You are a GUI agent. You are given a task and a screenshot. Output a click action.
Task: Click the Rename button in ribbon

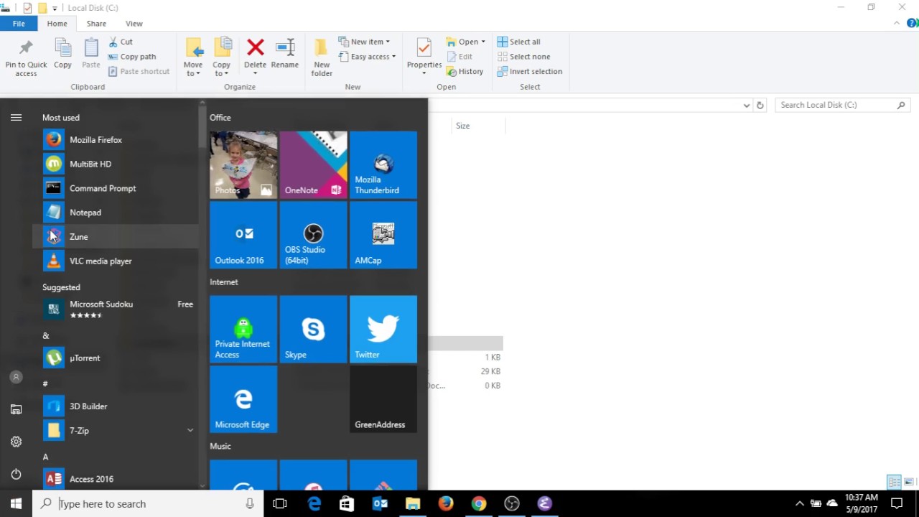pyautogui.click(x=285, y=55)
